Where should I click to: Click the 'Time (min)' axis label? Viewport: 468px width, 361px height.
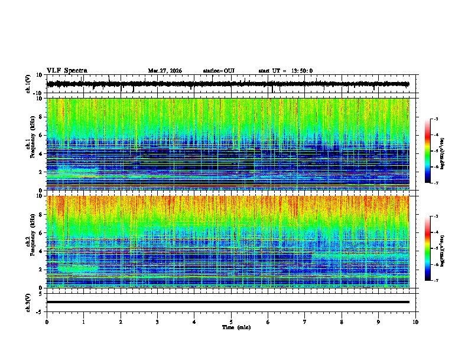(x=236, y=327)
